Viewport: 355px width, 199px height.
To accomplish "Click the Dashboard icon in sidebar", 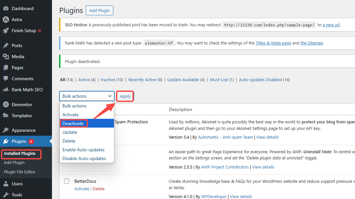I will [6, 8].
